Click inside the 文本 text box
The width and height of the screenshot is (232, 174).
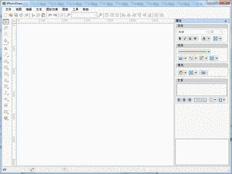click(202, 90)
